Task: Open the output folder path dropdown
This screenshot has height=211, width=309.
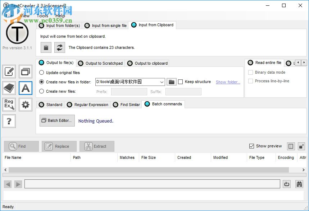Action: point(162,82)
